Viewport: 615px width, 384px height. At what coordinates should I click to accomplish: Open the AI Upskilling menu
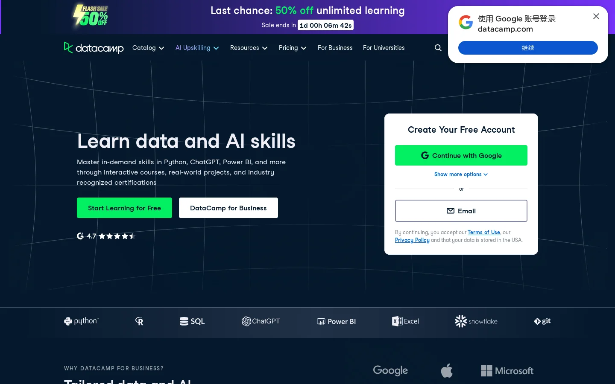(x=197, y=48)
